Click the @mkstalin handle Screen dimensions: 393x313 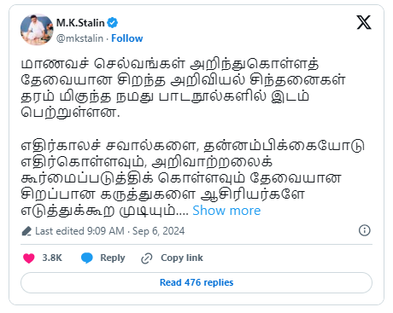click(79, 38)
